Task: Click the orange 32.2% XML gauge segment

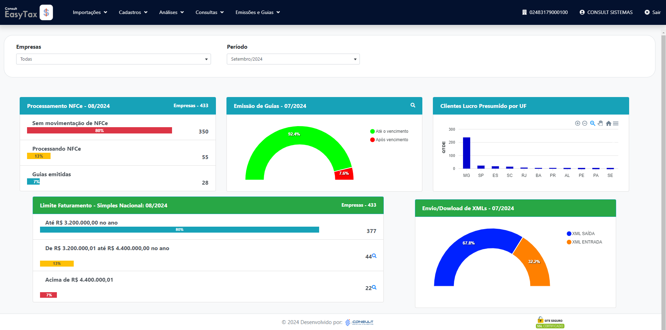Action: [x=534, y=262]
